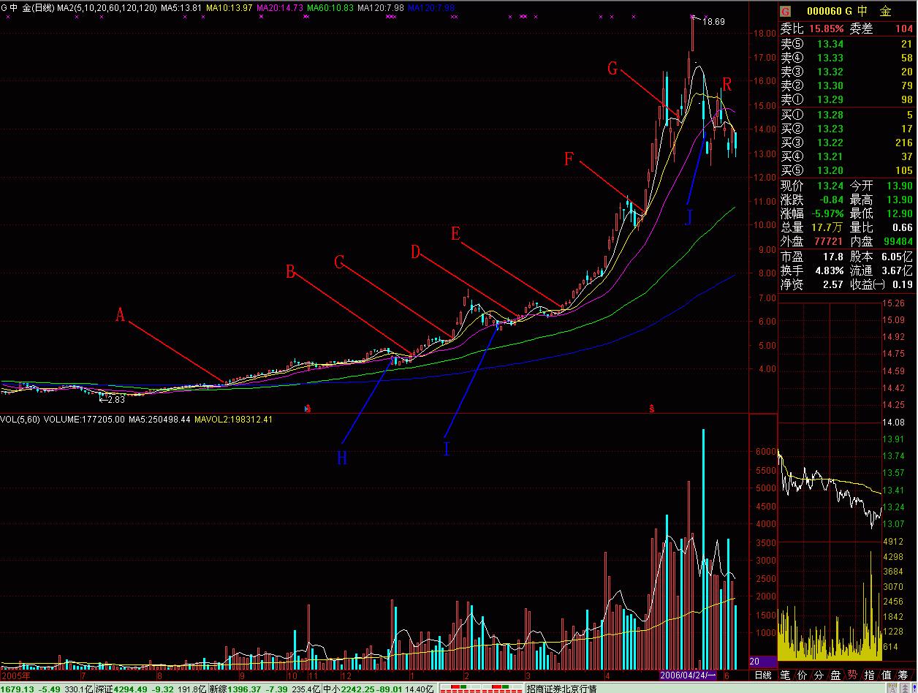
Task: Select the 卖② ask price 13.30 row
Action: coord(847,86)
